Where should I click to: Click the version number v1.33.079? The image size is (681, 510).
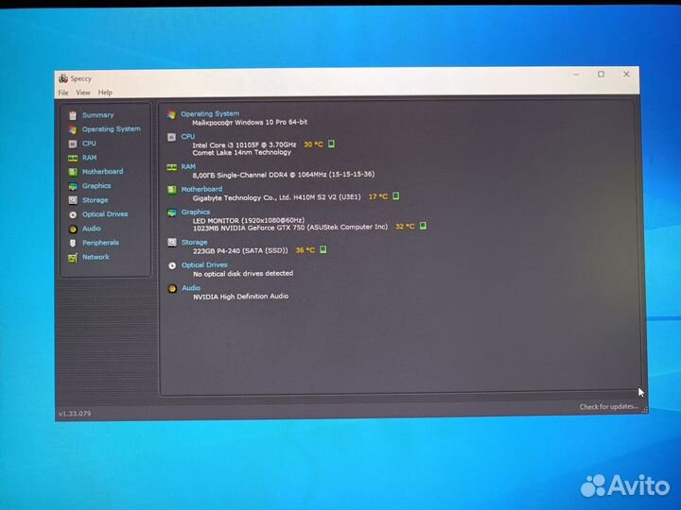coord(75,414)
